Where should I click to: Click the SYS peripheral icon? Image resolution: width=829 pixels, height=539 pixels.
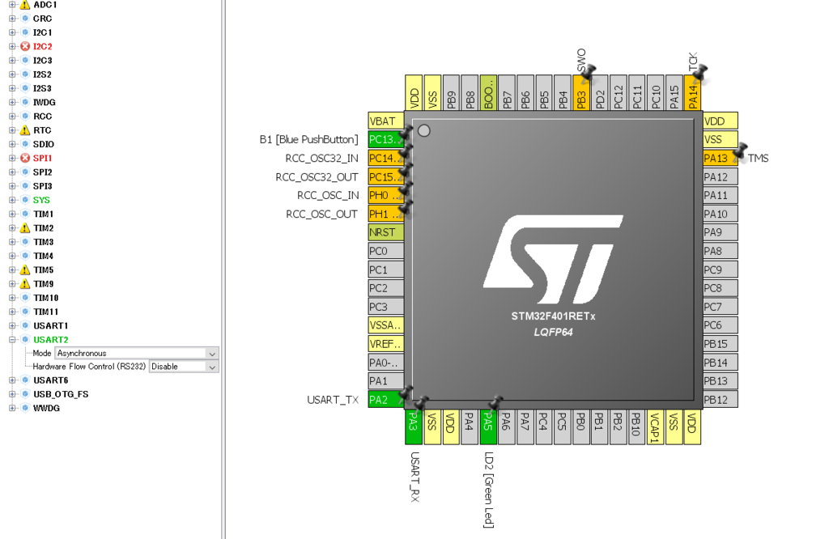25,200
